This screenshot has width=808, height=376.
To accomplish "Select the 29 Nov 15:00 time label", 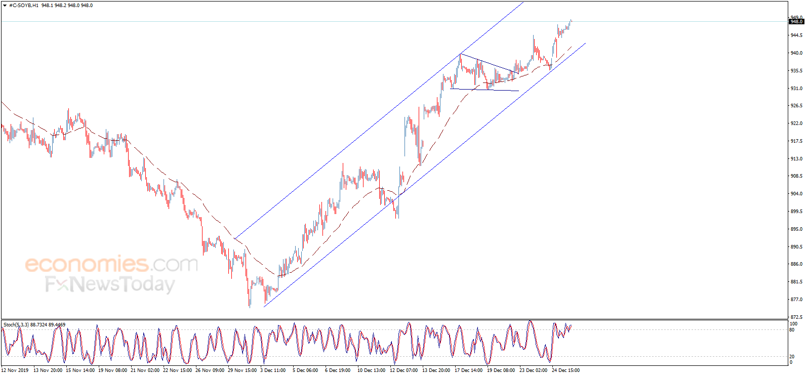I will coord(242,370).
